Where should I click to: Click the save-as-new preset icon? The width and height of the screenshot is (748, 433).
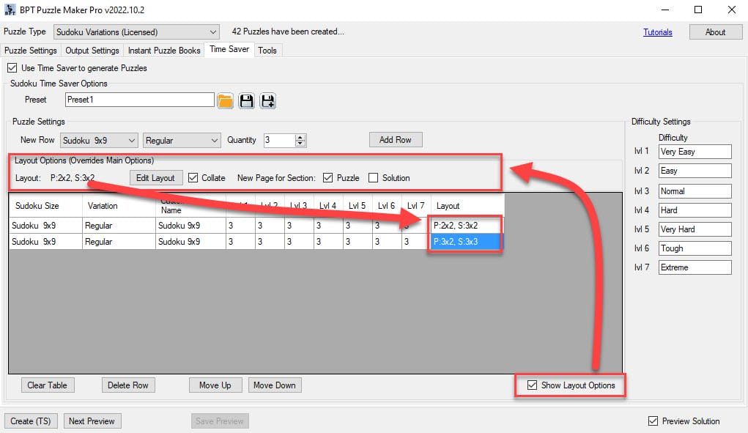(x=267, y=100)
